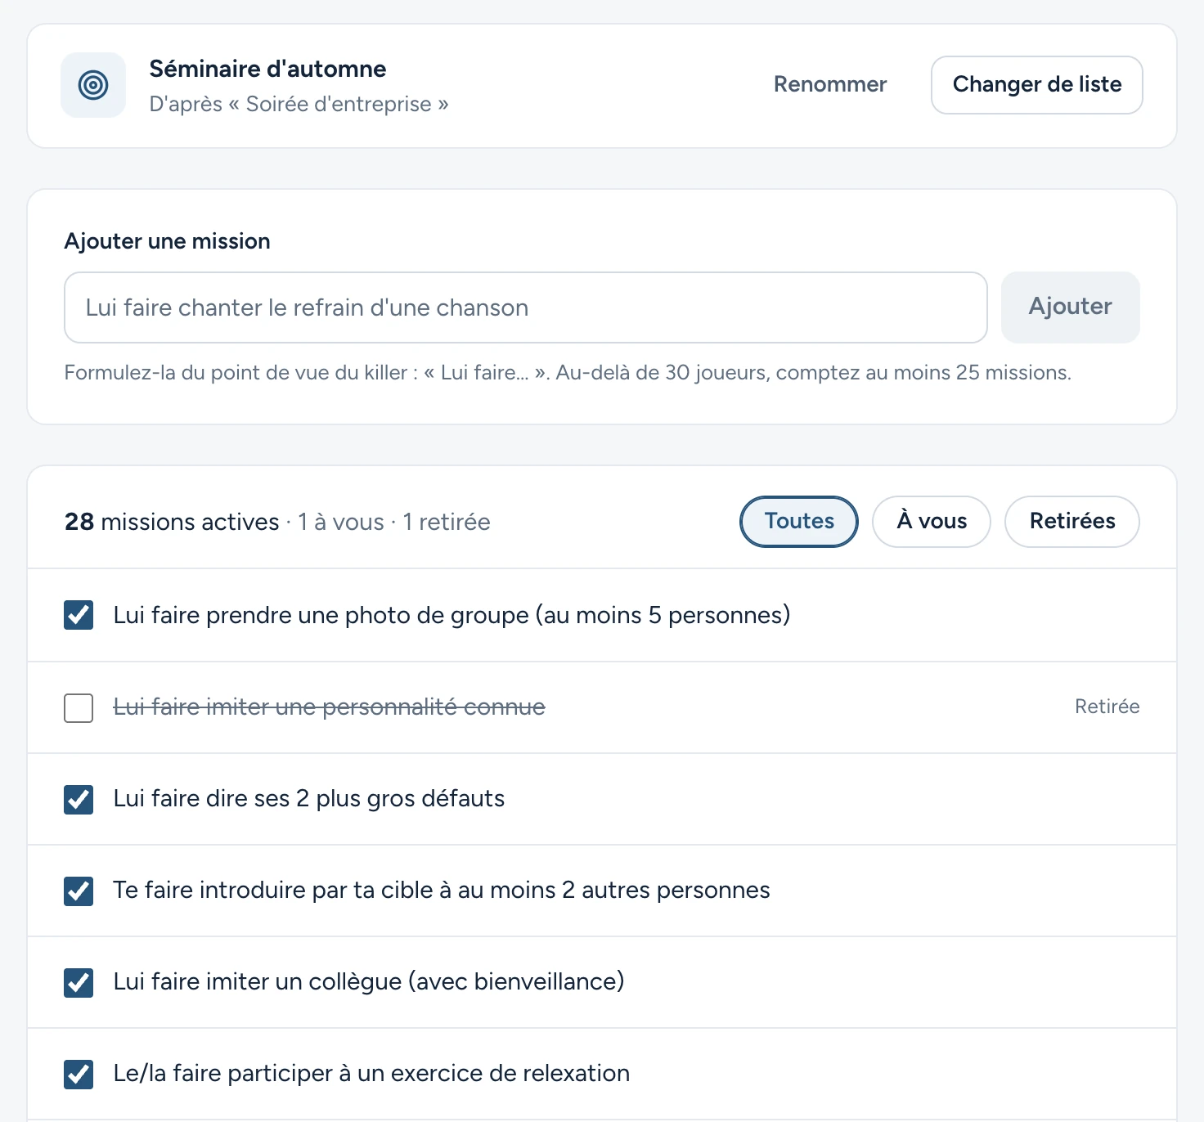Click the Lui faire dire ses 2 plus gros défauts text
This screenshot has width=1204, height=1122.
click(x=309, y=798)
